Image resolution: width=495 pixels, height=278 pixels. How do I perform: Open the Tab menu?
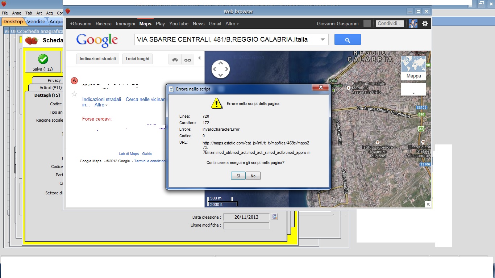pos(29,13)
